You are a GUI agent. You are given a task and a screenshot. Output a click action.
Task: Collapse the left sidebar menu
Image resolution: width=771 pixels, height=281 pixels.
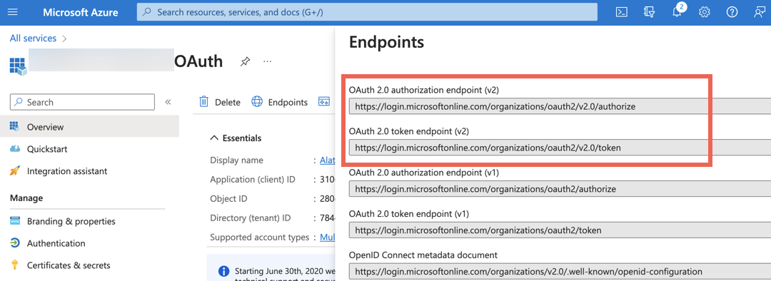(x=168, y=102)
